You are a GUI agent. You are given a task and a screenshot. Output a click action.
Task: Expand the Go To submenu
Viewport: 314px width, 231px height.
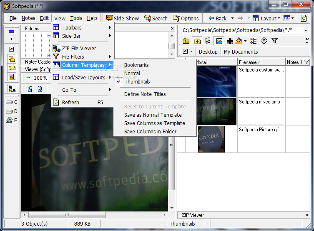point(83,90)
